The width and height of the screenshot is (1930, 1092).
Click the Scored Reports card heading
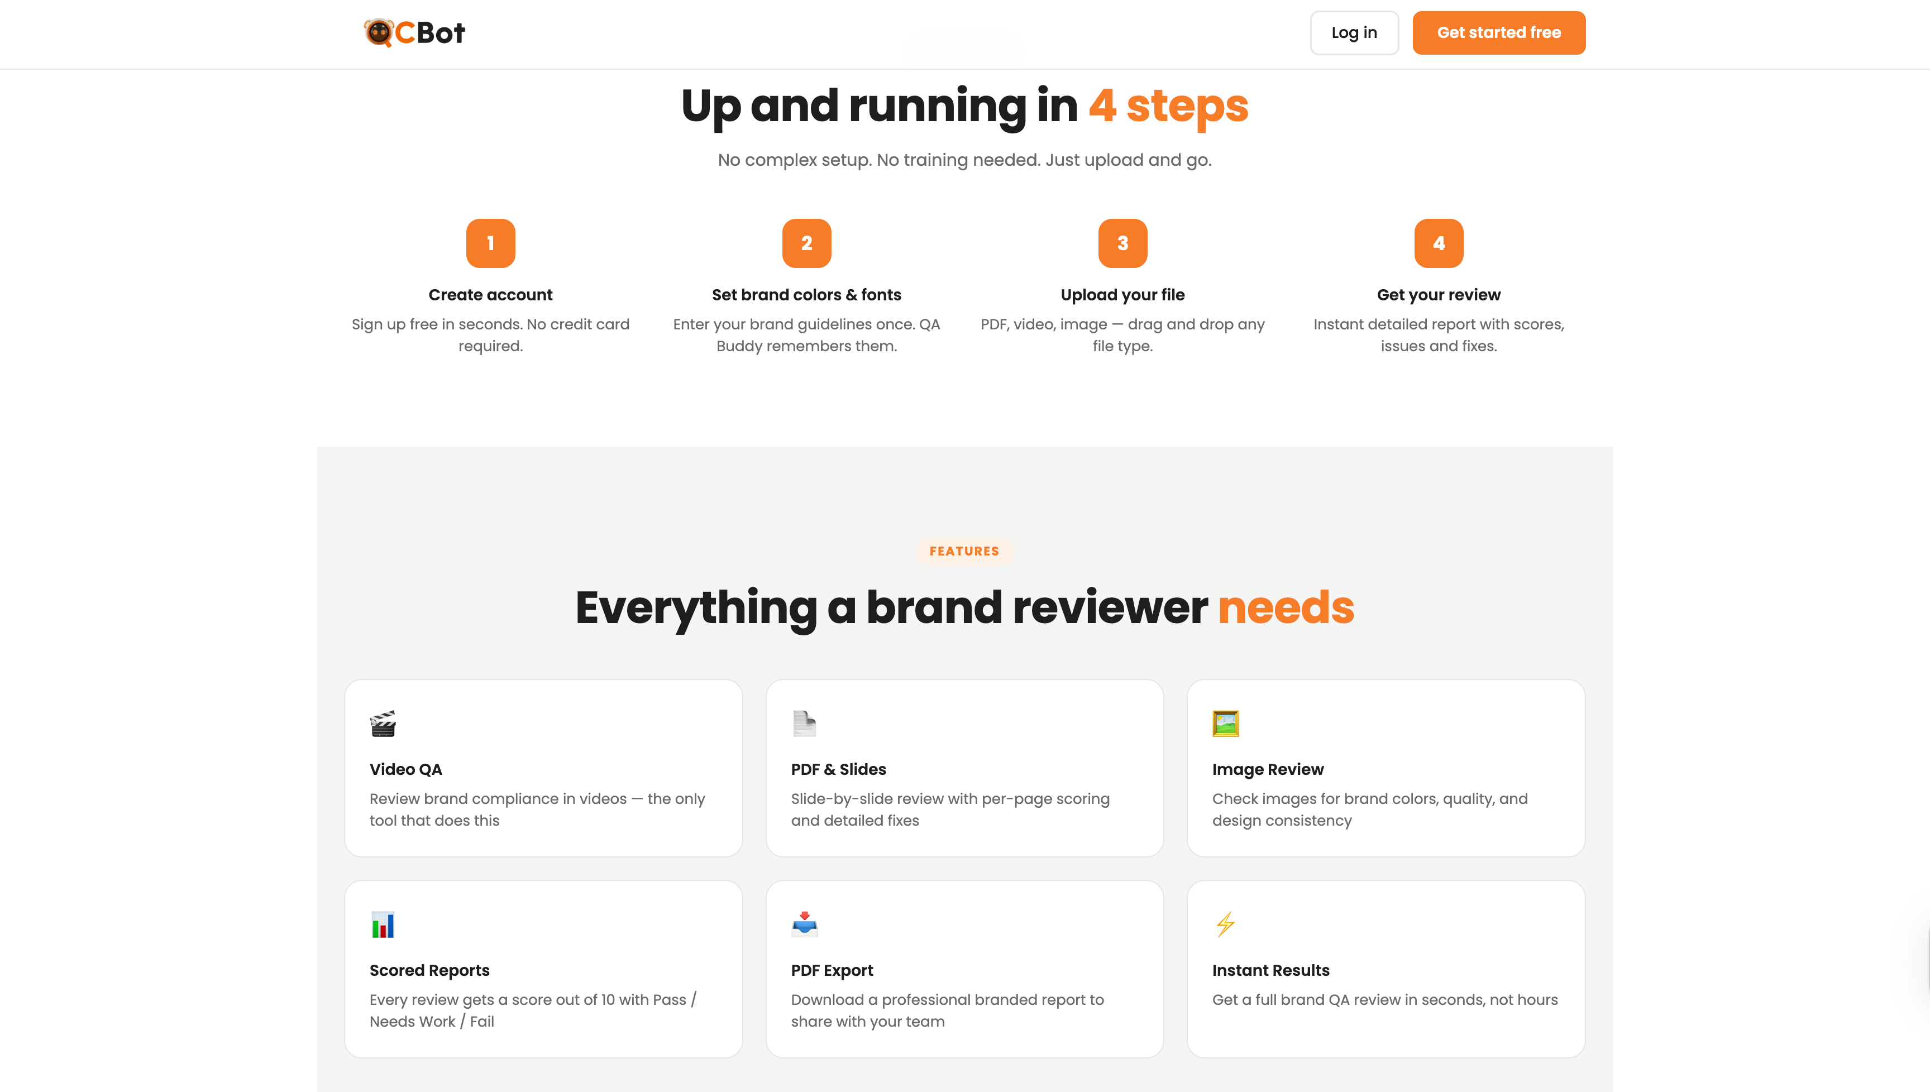pyautogui.click(x=429, y=970)
